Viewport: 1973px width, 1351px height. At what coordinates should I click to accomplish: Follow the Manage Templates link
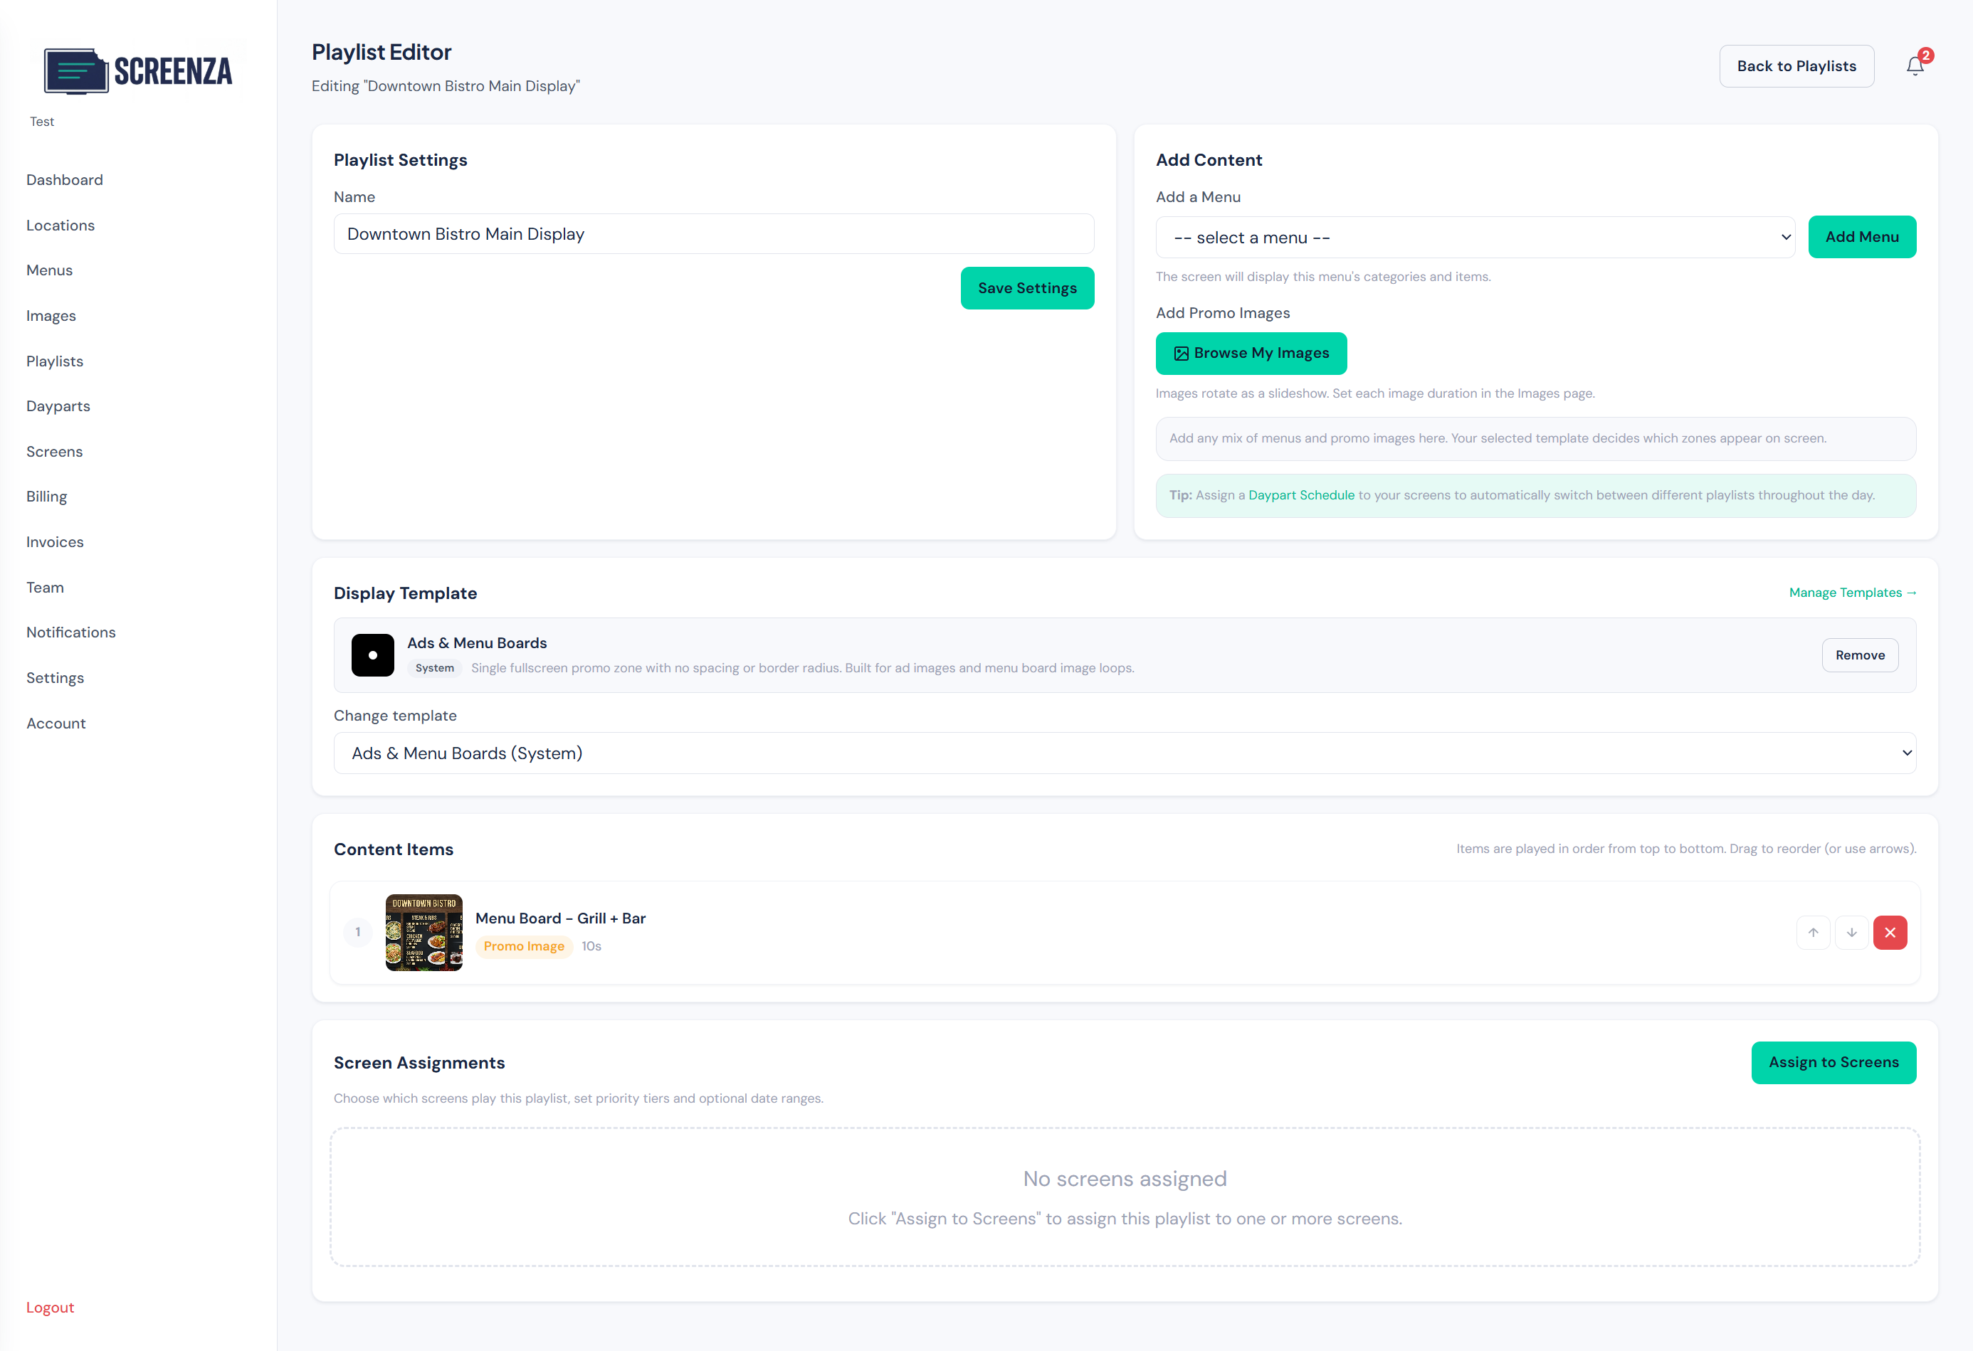coord(1853,593)
